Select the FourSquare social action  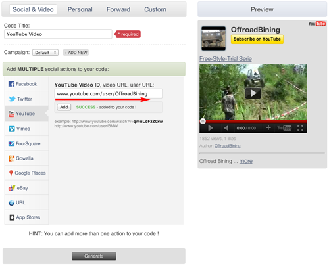(26, 143)
